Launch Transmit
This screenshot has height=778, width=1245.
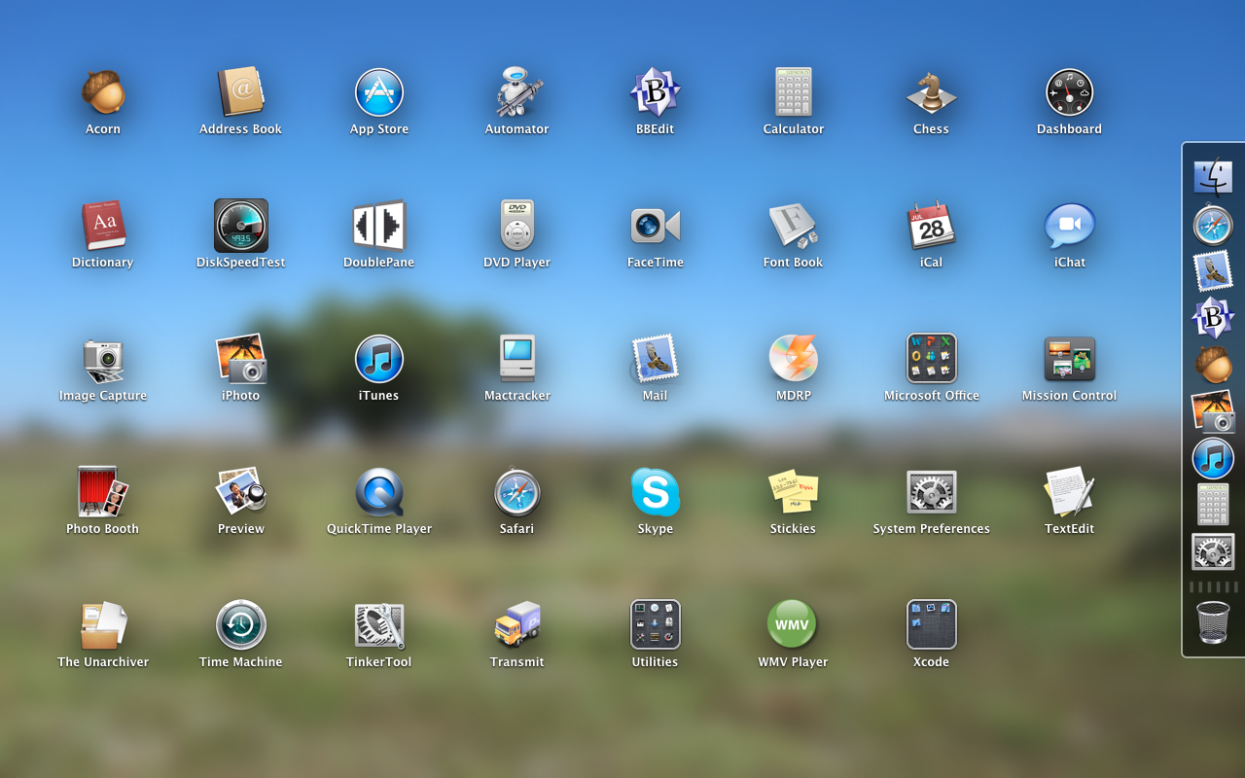pyautogui.click(x=516, y=625)
